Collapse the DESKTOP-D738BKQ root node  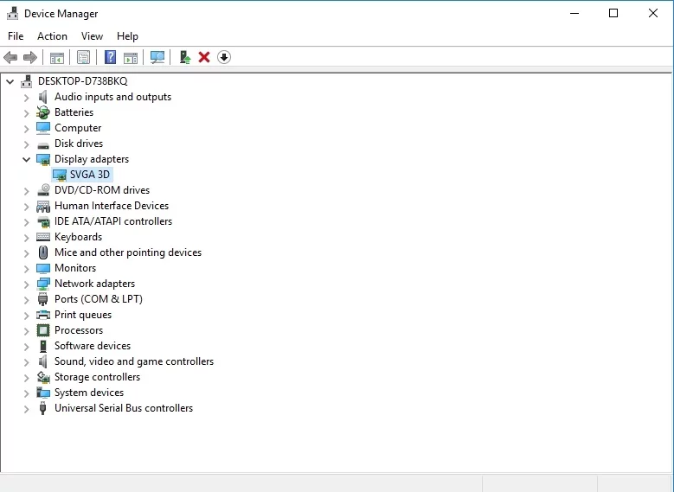[x=10, y=81]
